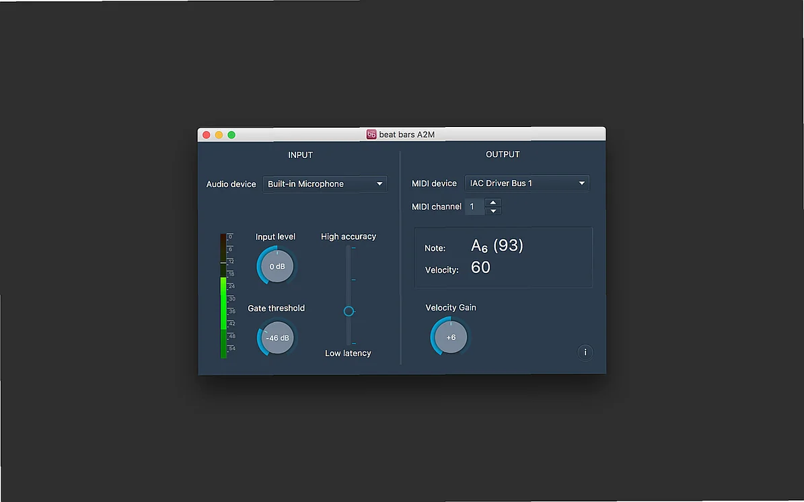Screen dimensions: 804x502
Task: Click the accuracy/latency slider handle
Action: (349, 310)
